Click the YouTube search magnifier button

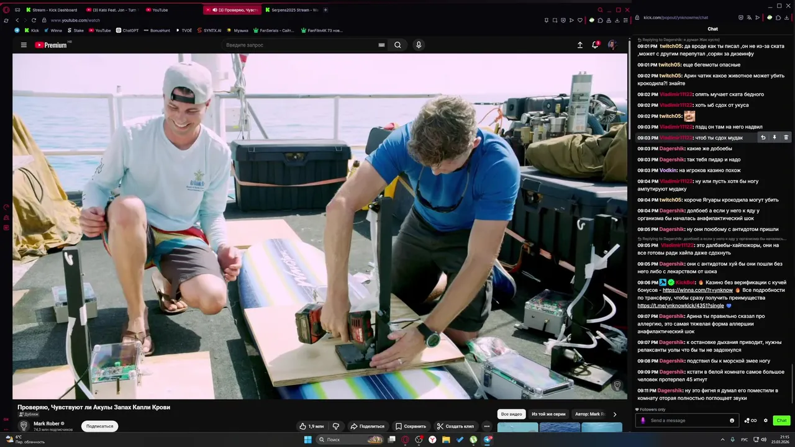(x=397, y=45)
